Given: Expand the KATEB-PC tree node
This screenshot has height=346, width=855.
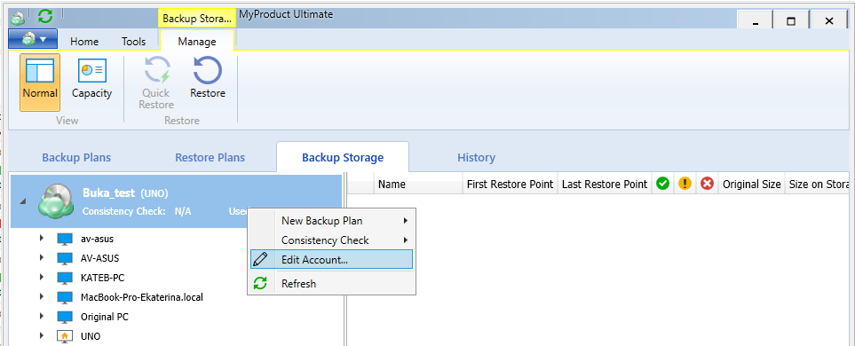Looking at the screenshot, I should (x=42, y=278).
